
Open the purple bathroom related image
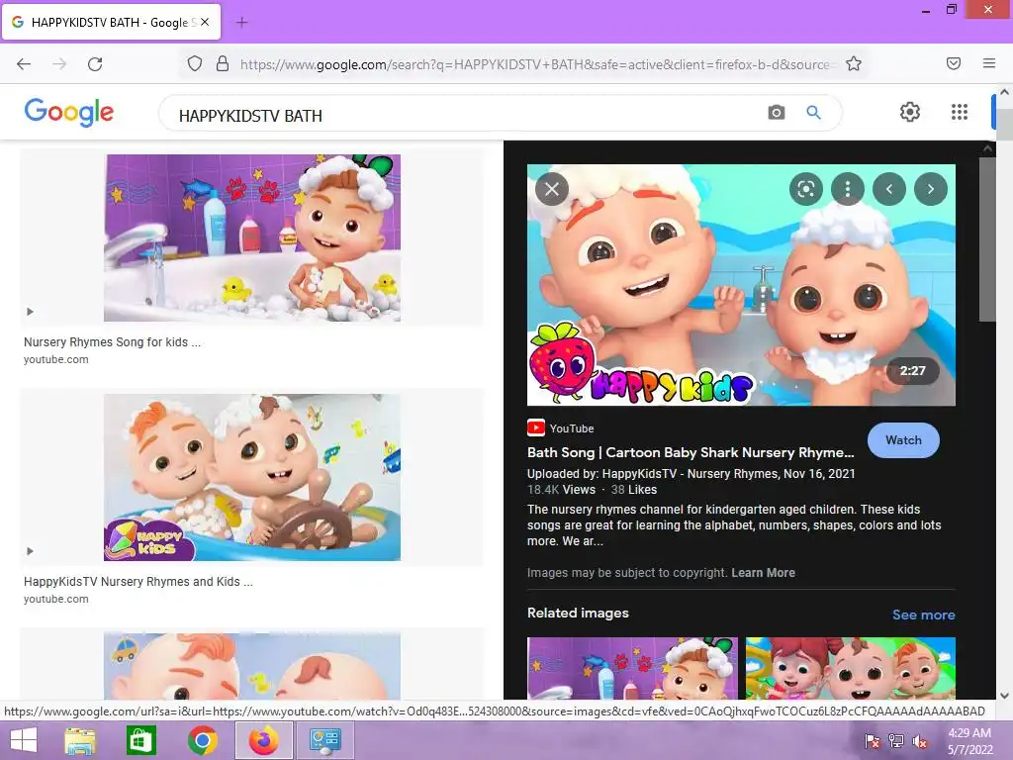point(632,668)
